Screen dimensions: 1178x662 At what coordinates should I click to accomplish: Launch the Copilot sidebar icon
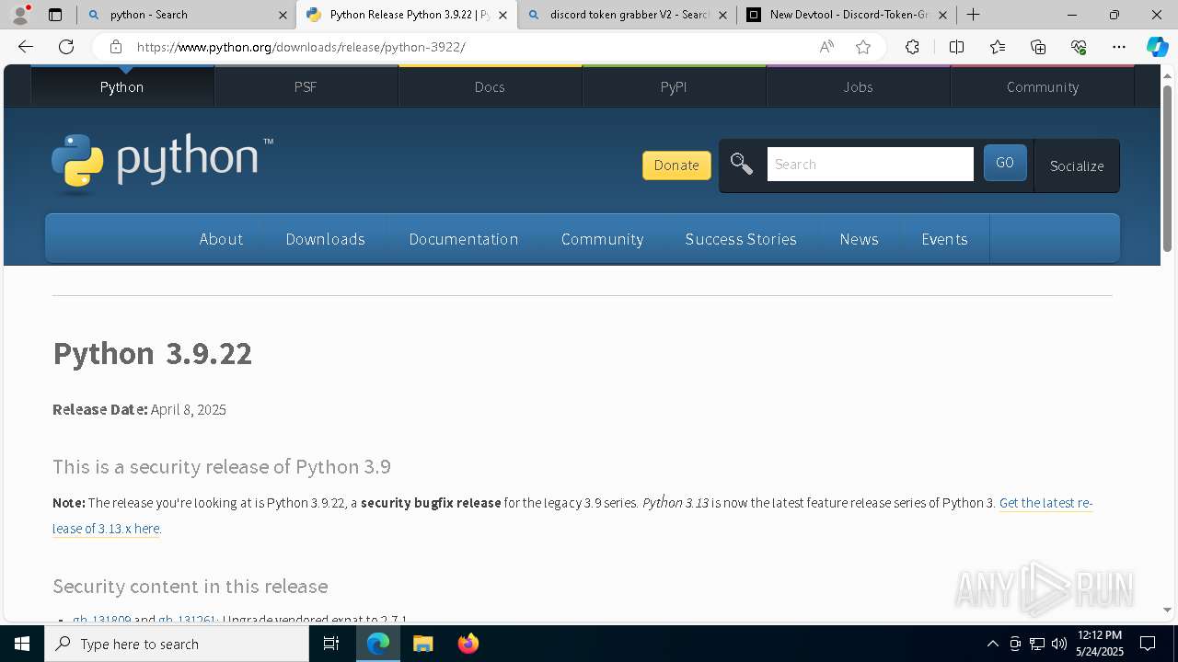[1157, 47]
